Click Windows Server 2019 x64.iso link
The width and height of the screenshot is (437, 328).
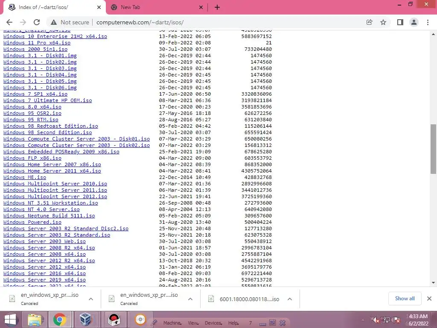(x=44, y=280)
